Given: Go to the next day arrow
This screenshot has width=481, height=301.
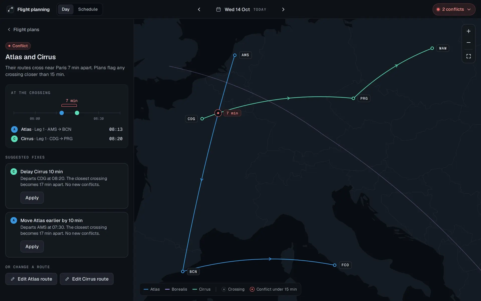Looking at the screenshot, I should click(x=283, y=9).
